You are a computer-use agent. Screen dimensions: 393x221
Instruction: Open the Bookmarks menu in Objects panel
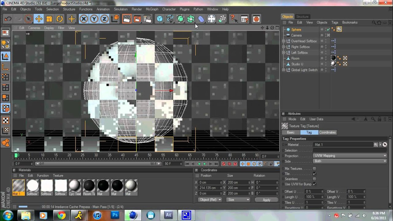coord(350,22)
